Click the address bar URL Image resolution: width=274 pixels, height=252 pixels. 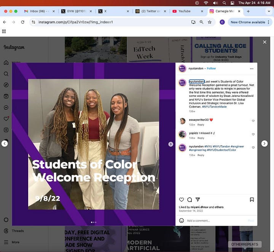pyautogui.click(x=76, y=22)
